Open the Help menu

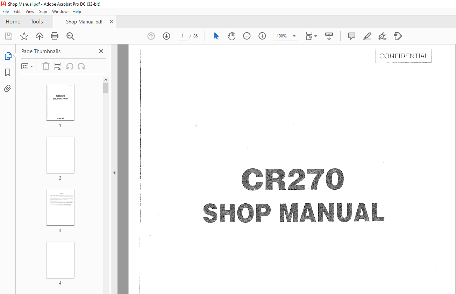pyautogui.click(x=77, y=12)
